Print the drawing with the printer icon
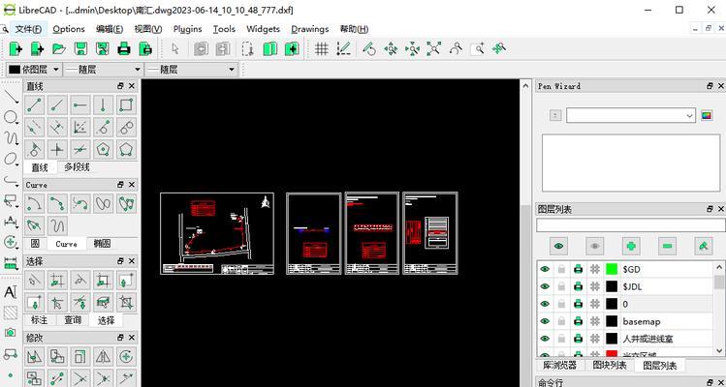The width and height of the screenshot is (726, 387). pos(124,48)
